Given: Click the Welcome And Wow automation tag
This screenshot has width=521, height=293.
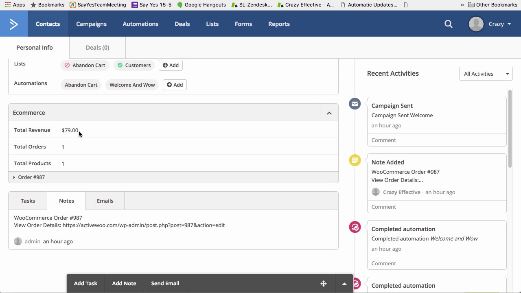Looking at the screenshot, I should [x=132, y=85].
